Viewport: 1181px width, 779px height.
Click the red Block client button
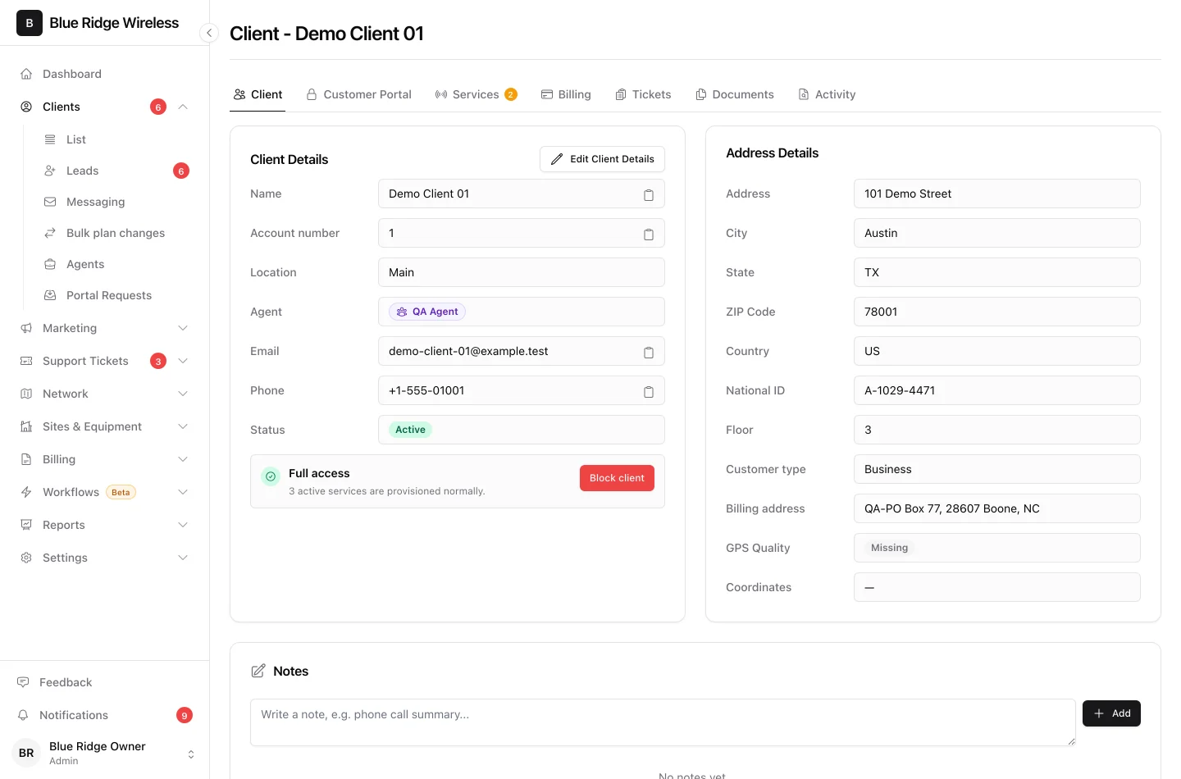point(617,478)
